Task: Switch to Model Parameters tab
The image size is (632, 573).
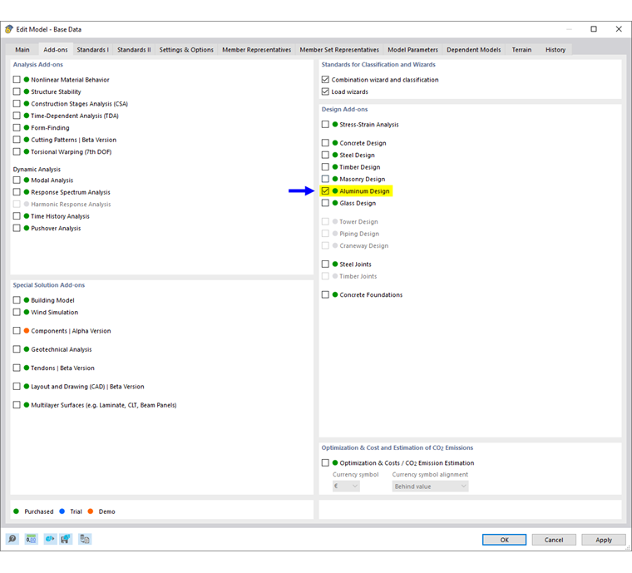Action: pos(412,50)
